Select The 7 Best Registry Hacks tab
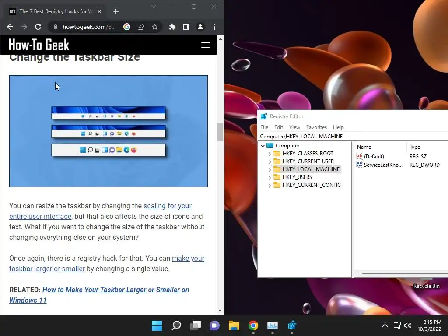The height and width of the screenshot is (336, 448). coord(55,11)
